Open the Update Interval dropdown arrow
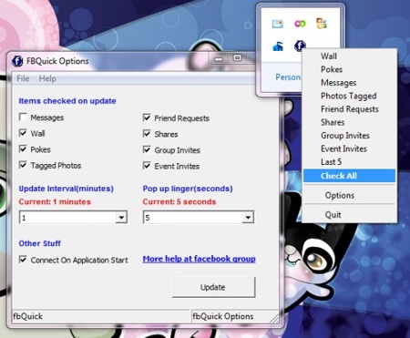This screenshot has height=338, width=410. click(121, 218)
